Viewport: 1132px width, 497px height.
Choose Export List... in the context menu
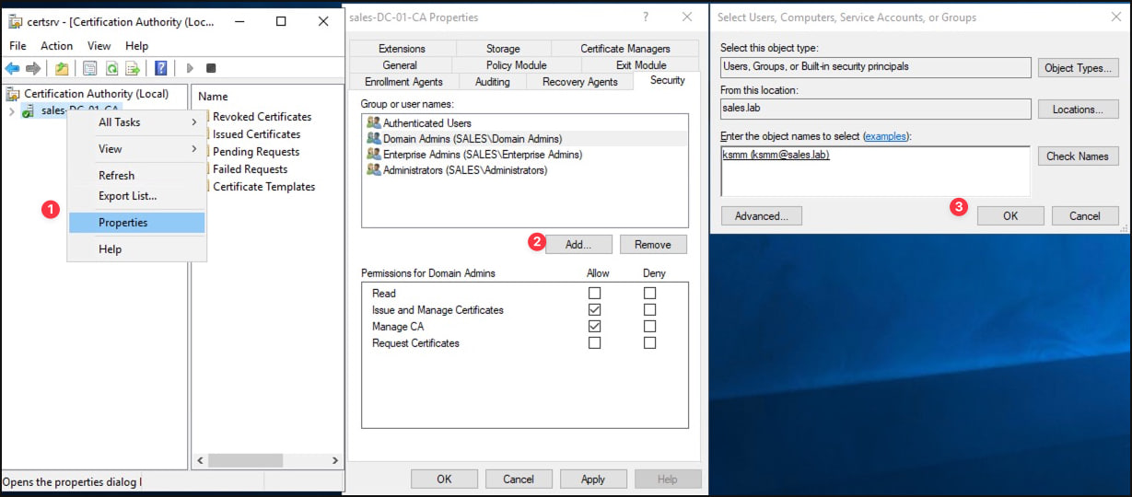[136, 196]
